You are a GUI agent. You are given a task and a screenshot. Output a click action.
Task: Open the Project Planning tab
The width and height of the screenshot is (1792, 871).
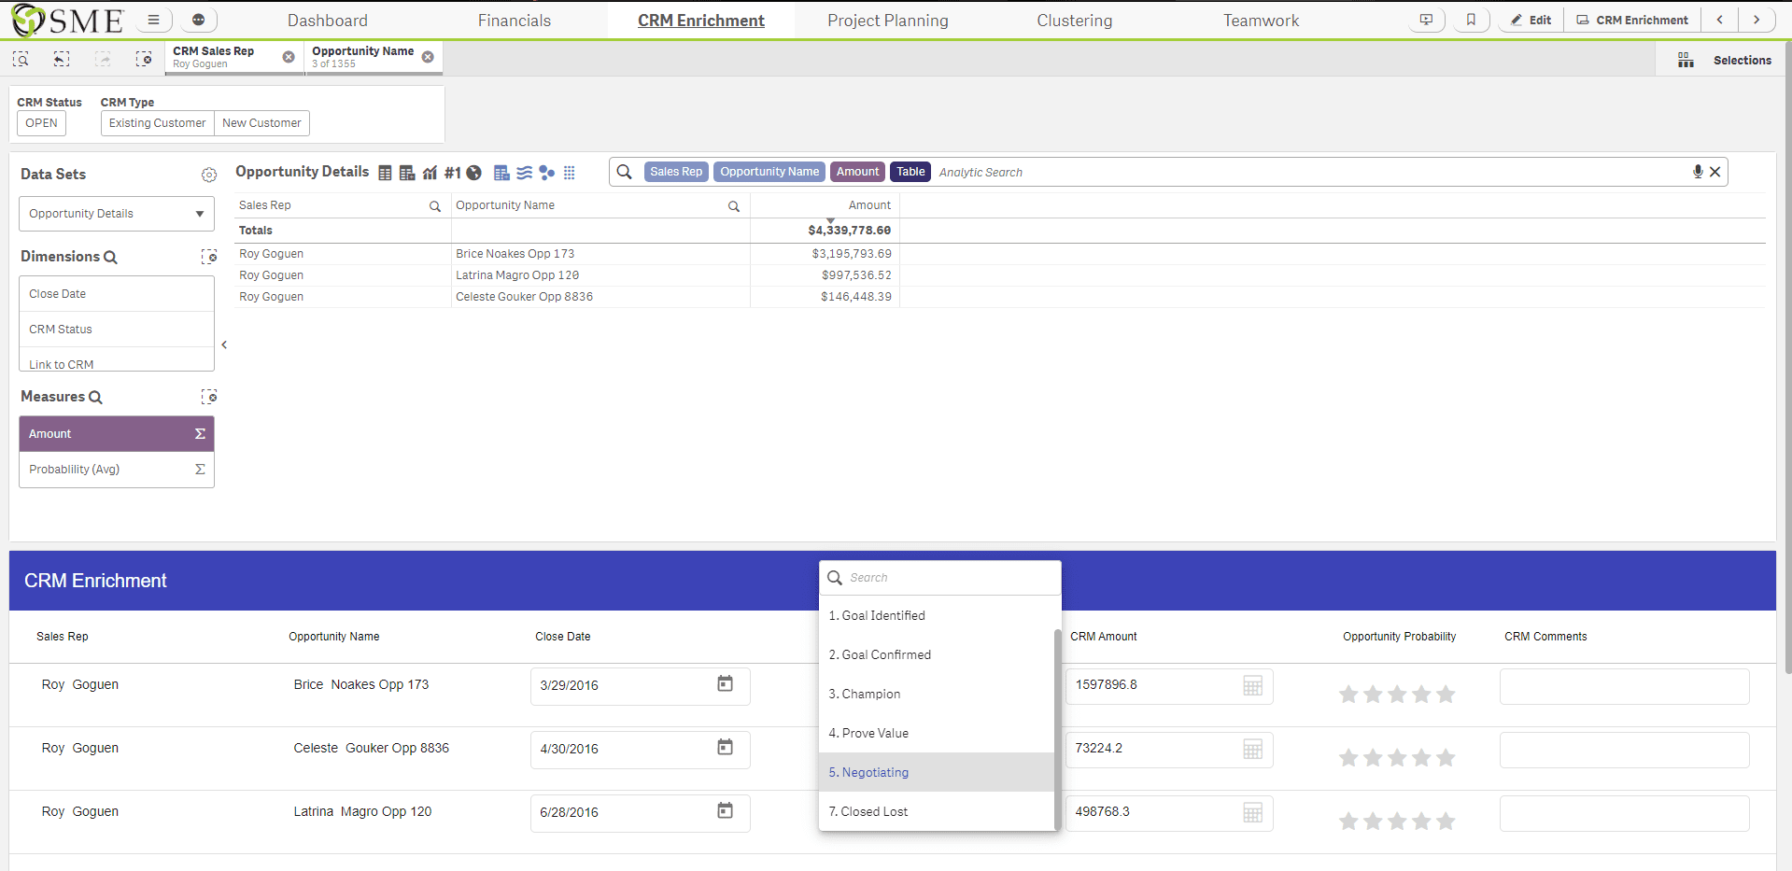click(888, 21)
